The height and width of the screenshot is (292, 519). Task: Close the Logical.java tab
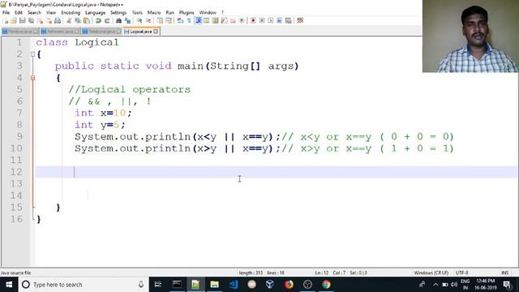point(156,32)
